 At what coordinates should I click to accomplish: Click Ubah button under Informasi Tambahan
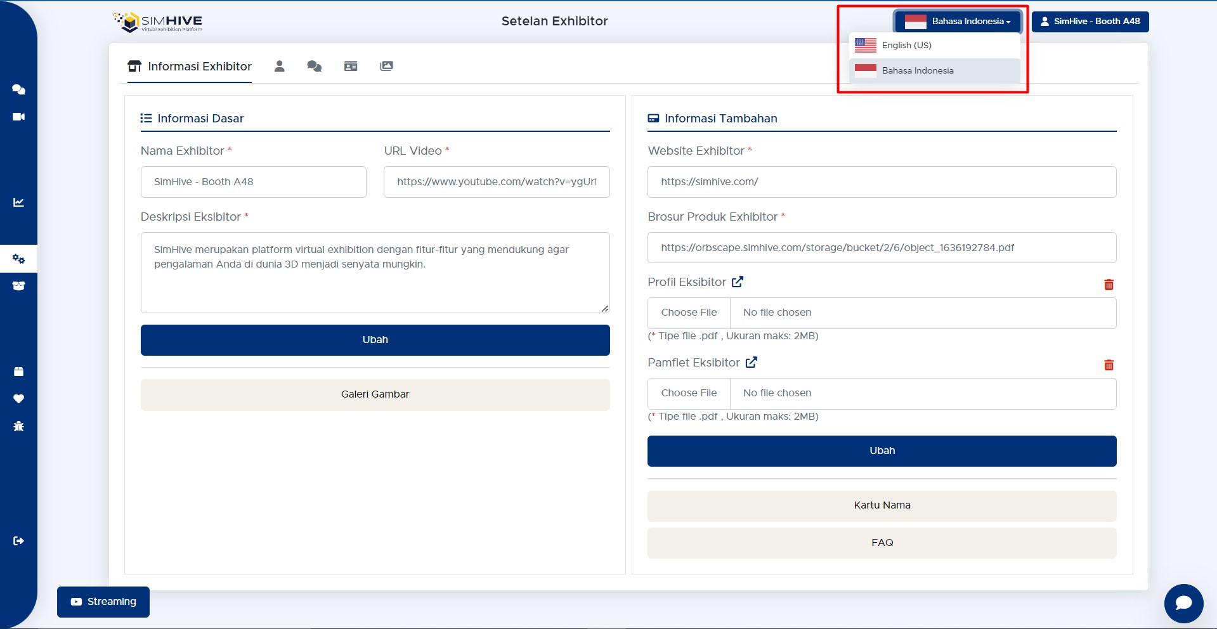click(882, 451)
